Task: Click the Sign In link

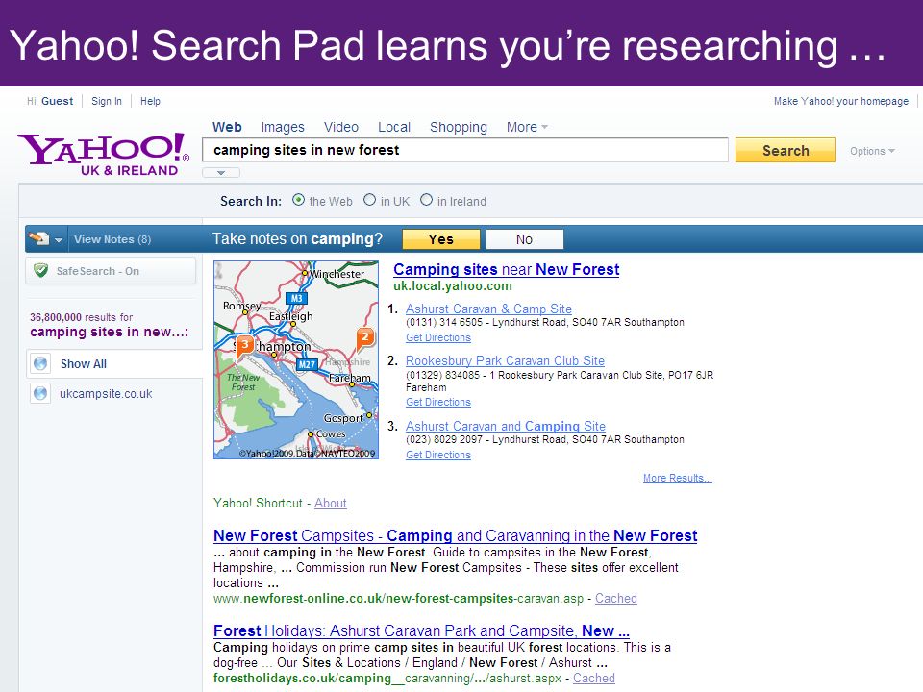Action: tap(107, 101)
